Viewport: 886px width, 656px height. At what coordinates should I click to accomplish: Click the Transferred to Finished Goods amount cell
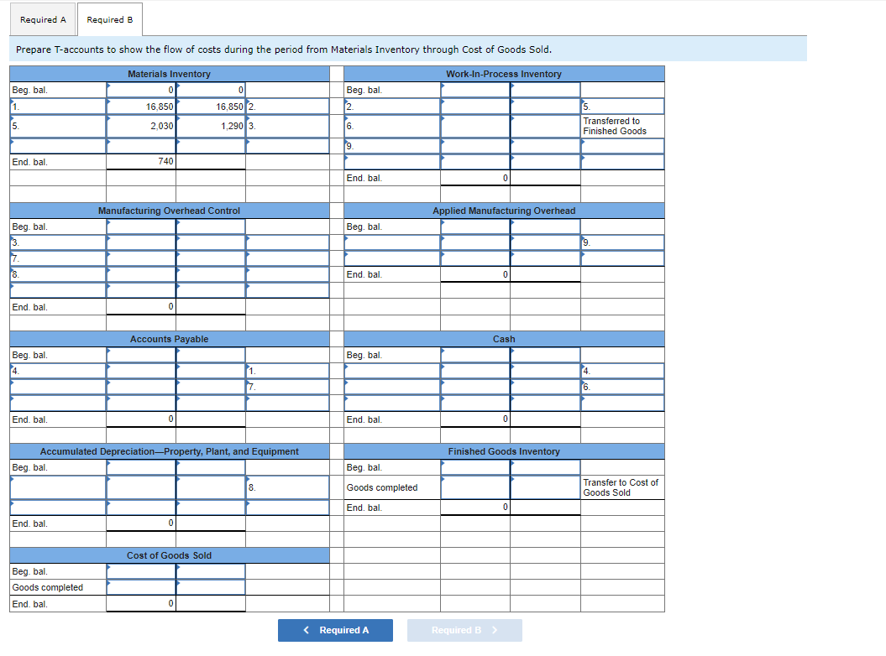pos(544,126)
